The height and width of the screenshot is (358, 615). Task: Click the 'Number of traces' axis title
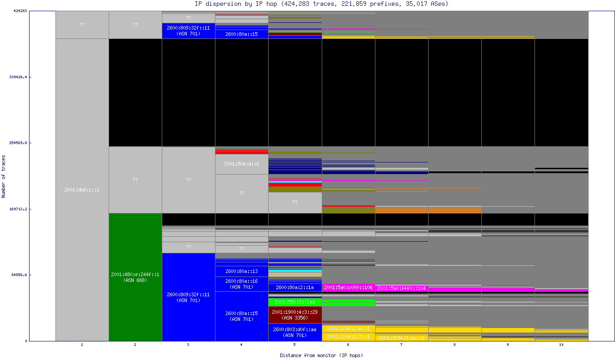[4, 177]
